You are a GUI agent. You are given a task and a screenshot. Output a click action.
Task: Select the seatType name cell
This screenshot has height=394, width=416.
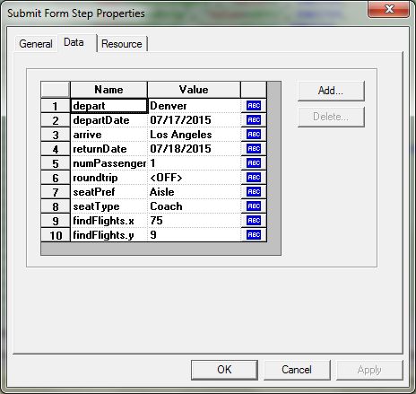109,206
